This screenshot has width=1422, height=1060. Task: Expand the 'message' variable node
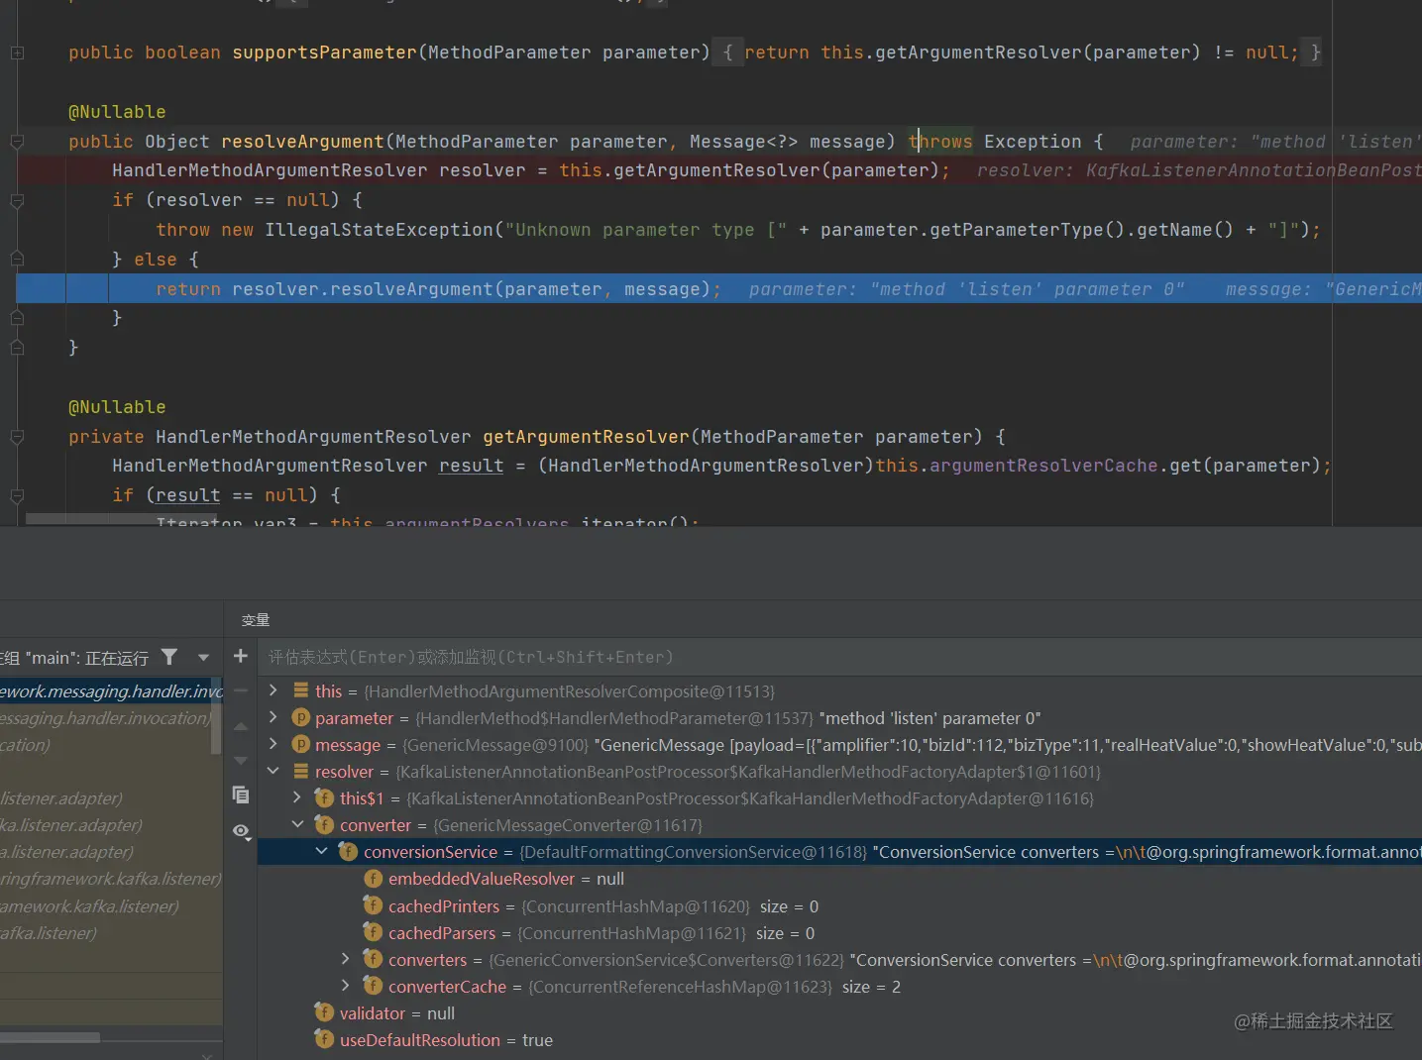pyautogui.click(x=273, y=744)
